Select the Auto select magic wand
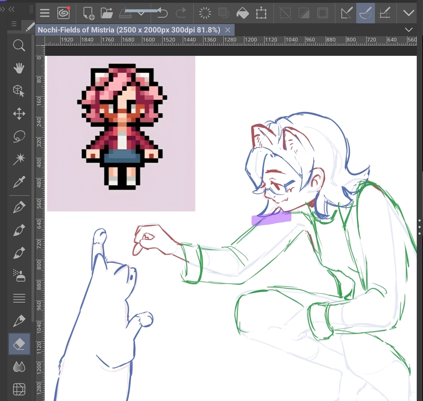Viewport: 423px width, 401px height. [19, 159]
